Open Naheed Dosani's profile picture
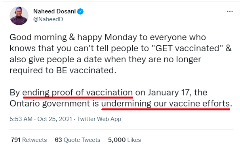This screenshot has width=240, height=149. point(19,16)
